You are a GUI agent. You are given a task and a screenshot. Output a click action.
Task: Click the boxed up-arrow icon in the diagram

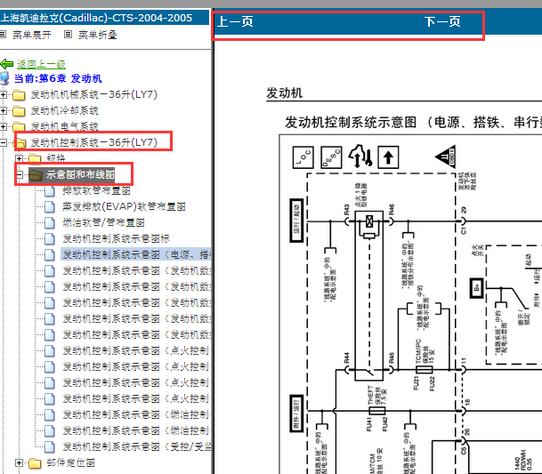click(x=388, y=157)
